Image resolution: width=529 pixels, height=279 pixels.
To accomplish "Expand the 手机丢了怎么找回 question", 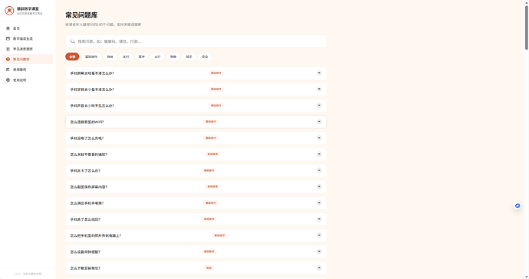I will [319, 219].
